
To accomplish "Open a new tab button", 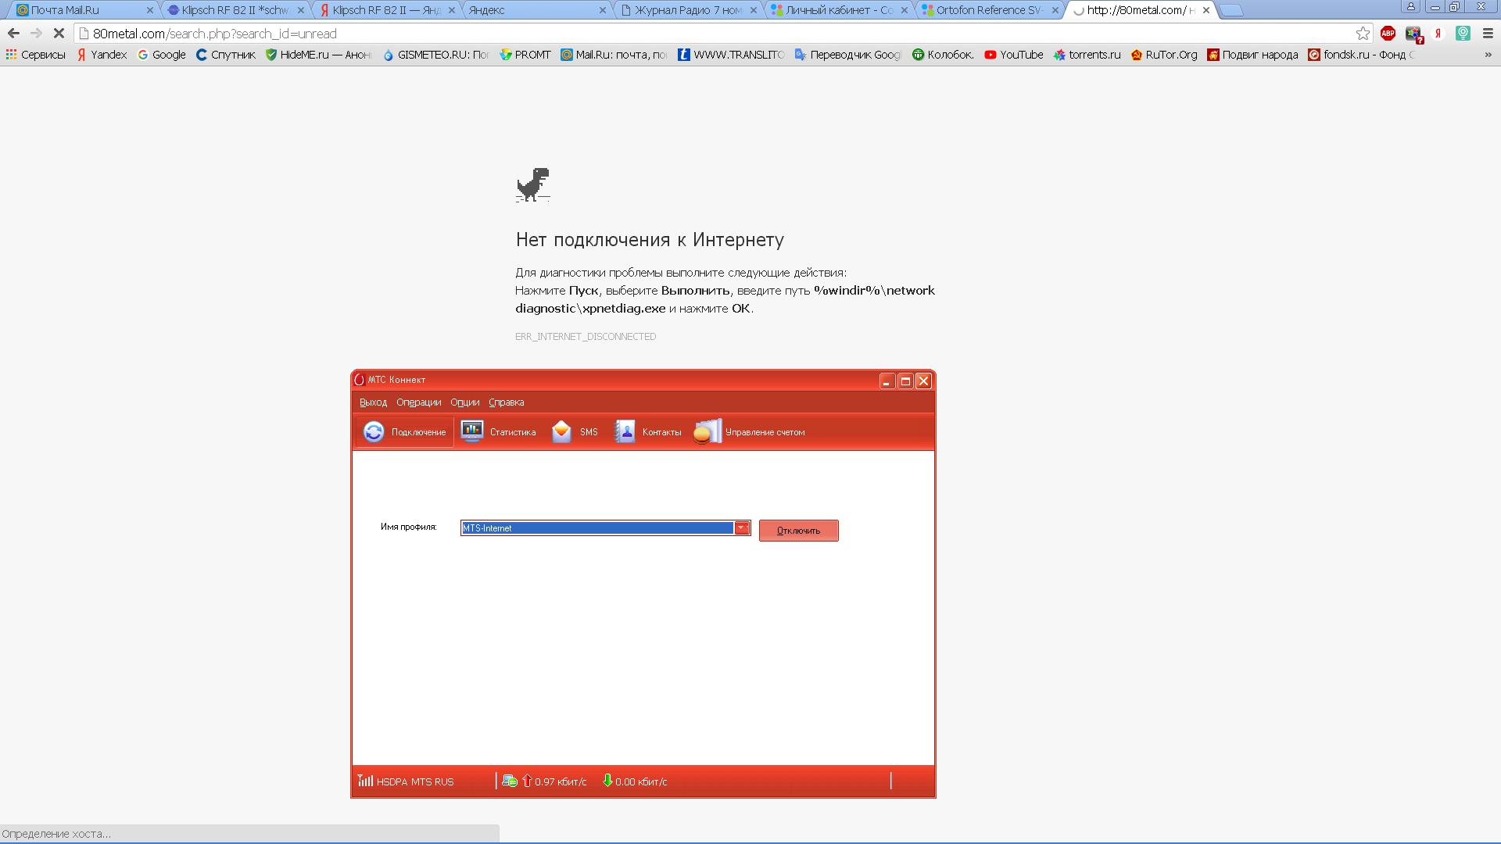I will pyautogui.click(x=1231, y=10).
